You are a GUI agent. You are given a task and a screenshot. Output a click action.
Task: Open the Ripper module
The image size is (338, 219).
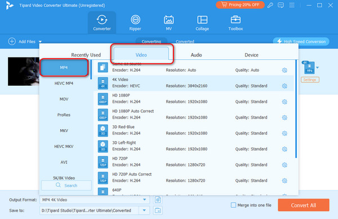[x=135, y=23]
